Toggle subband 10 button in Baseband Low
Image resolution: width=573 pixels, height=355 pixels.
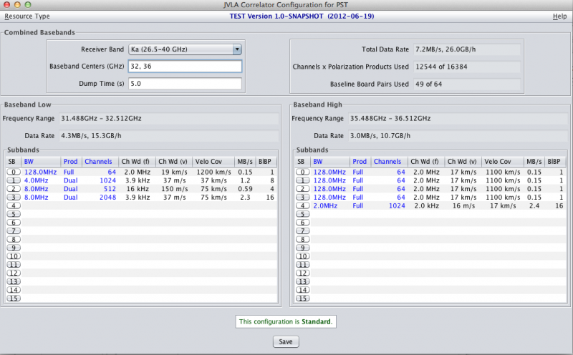[12, 256]
